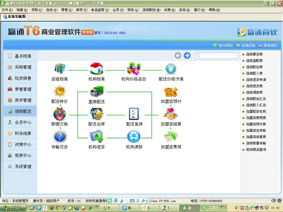Select 决策中心 in the sidebar
This screenshot has height=212, width=283.
pyautogui.click(x=20, y=144)
